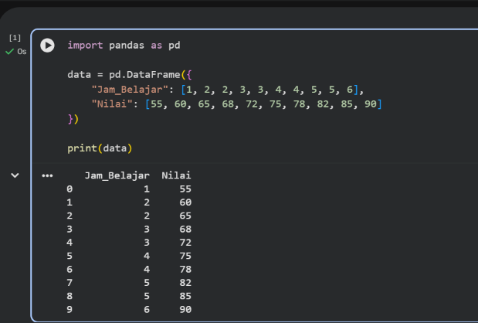Collapse the cell output with the chevron

[15, 175]
